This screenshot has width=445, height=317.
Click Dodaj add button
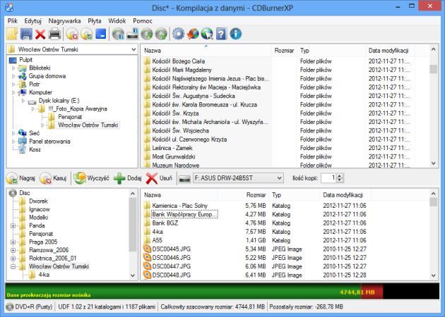pyautogui.click(x=127, y=178)
